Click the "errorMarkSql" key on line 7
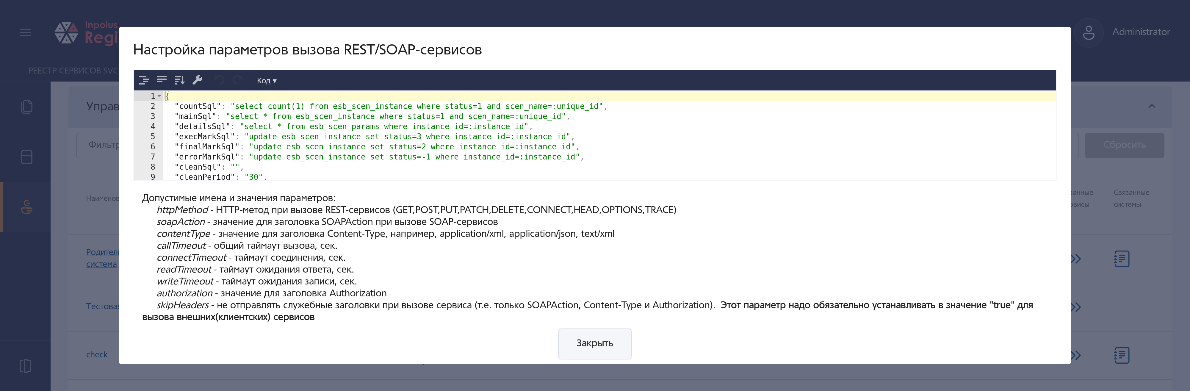 point(207,157)
